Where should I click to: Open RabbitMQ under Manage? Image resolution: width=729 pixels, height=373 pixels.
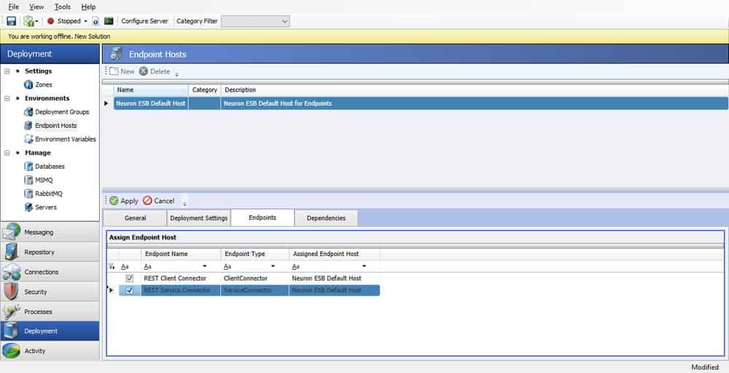[x=43, y=193]
